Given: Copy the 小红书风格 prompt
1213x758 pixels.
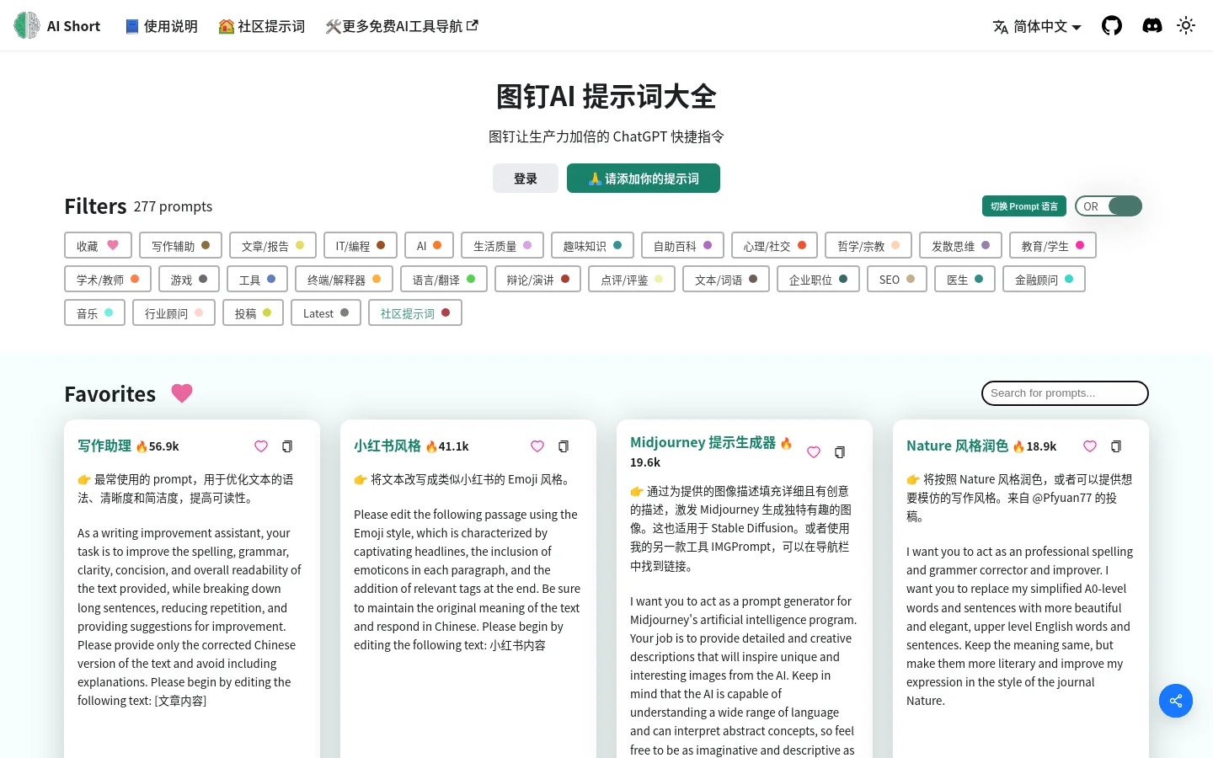Looking at the screenshot, I should tap(564, 446).
